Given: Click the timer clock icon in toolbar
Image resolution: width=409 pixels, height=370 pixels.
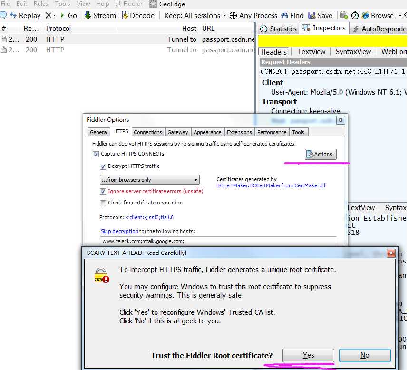Looking at the screenshot, I should tap(355, 15).
